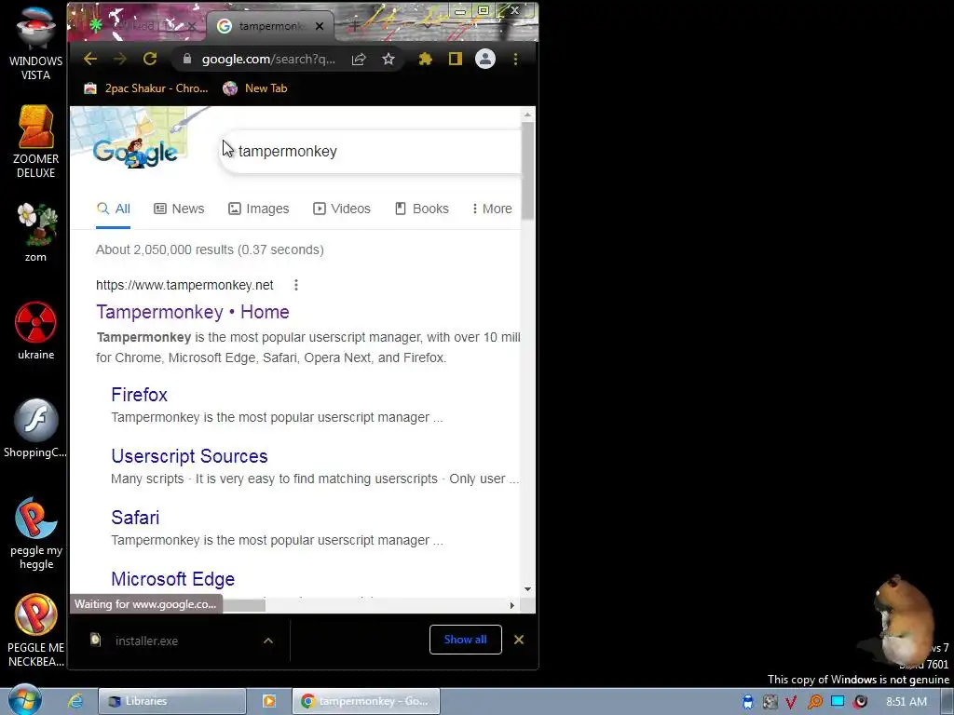Click the orange magnifier tray icon
This screenshot has width=954, height=715.
814,702
